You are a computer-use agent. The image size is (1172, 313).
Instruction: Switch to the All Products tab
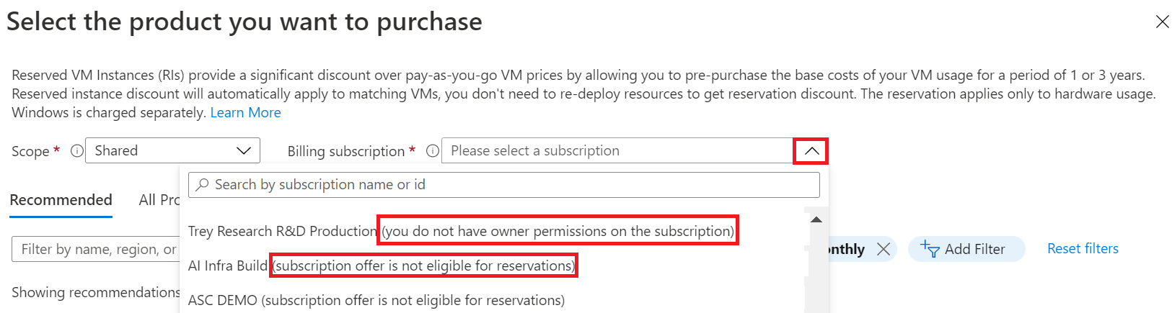(x=159, y=200)
